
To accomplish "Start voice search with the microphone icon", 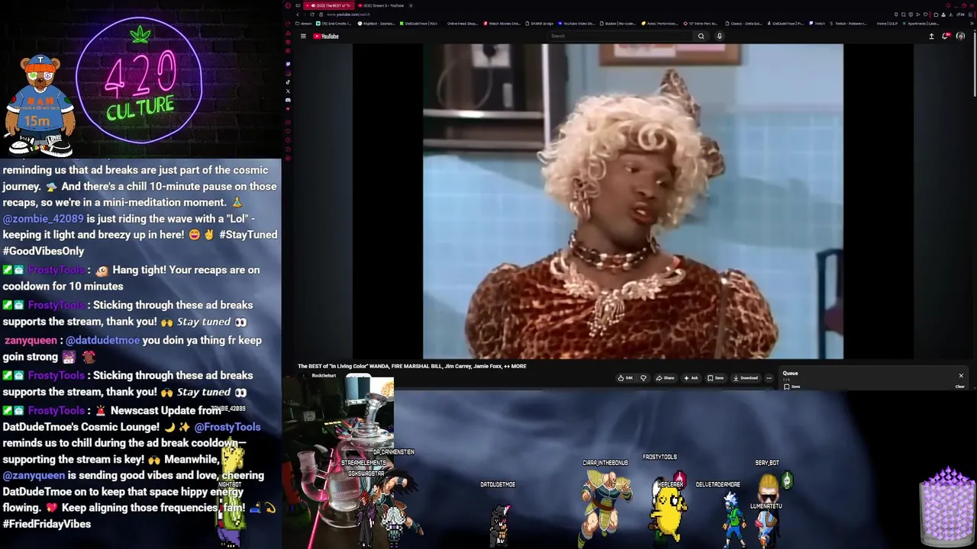I will (x=719, y=36).
